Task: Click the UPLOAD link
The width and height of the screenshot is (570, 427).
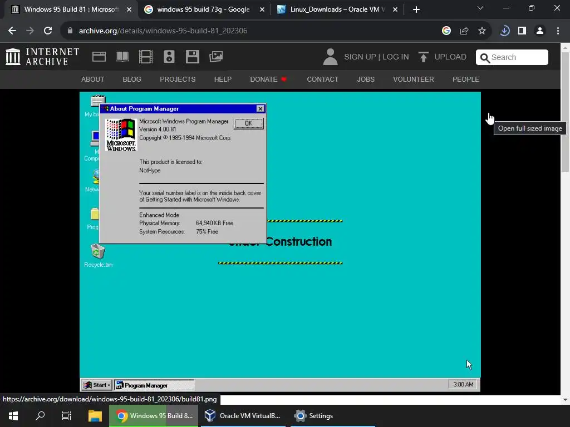Action: click(x=450, y=57)
